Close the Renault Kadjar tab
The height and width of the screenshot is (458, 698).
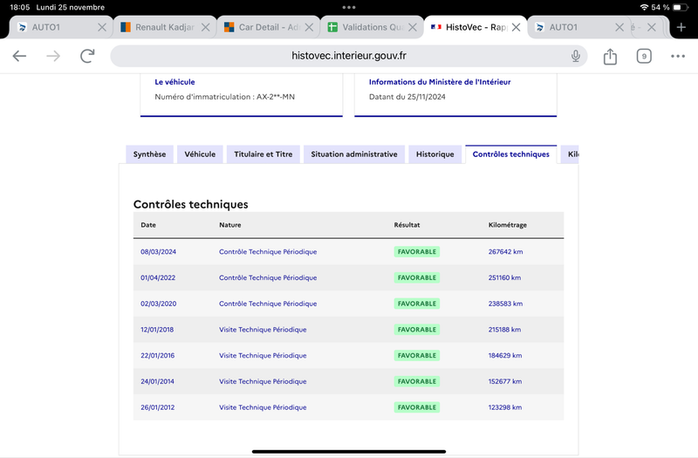pos(205,27)
